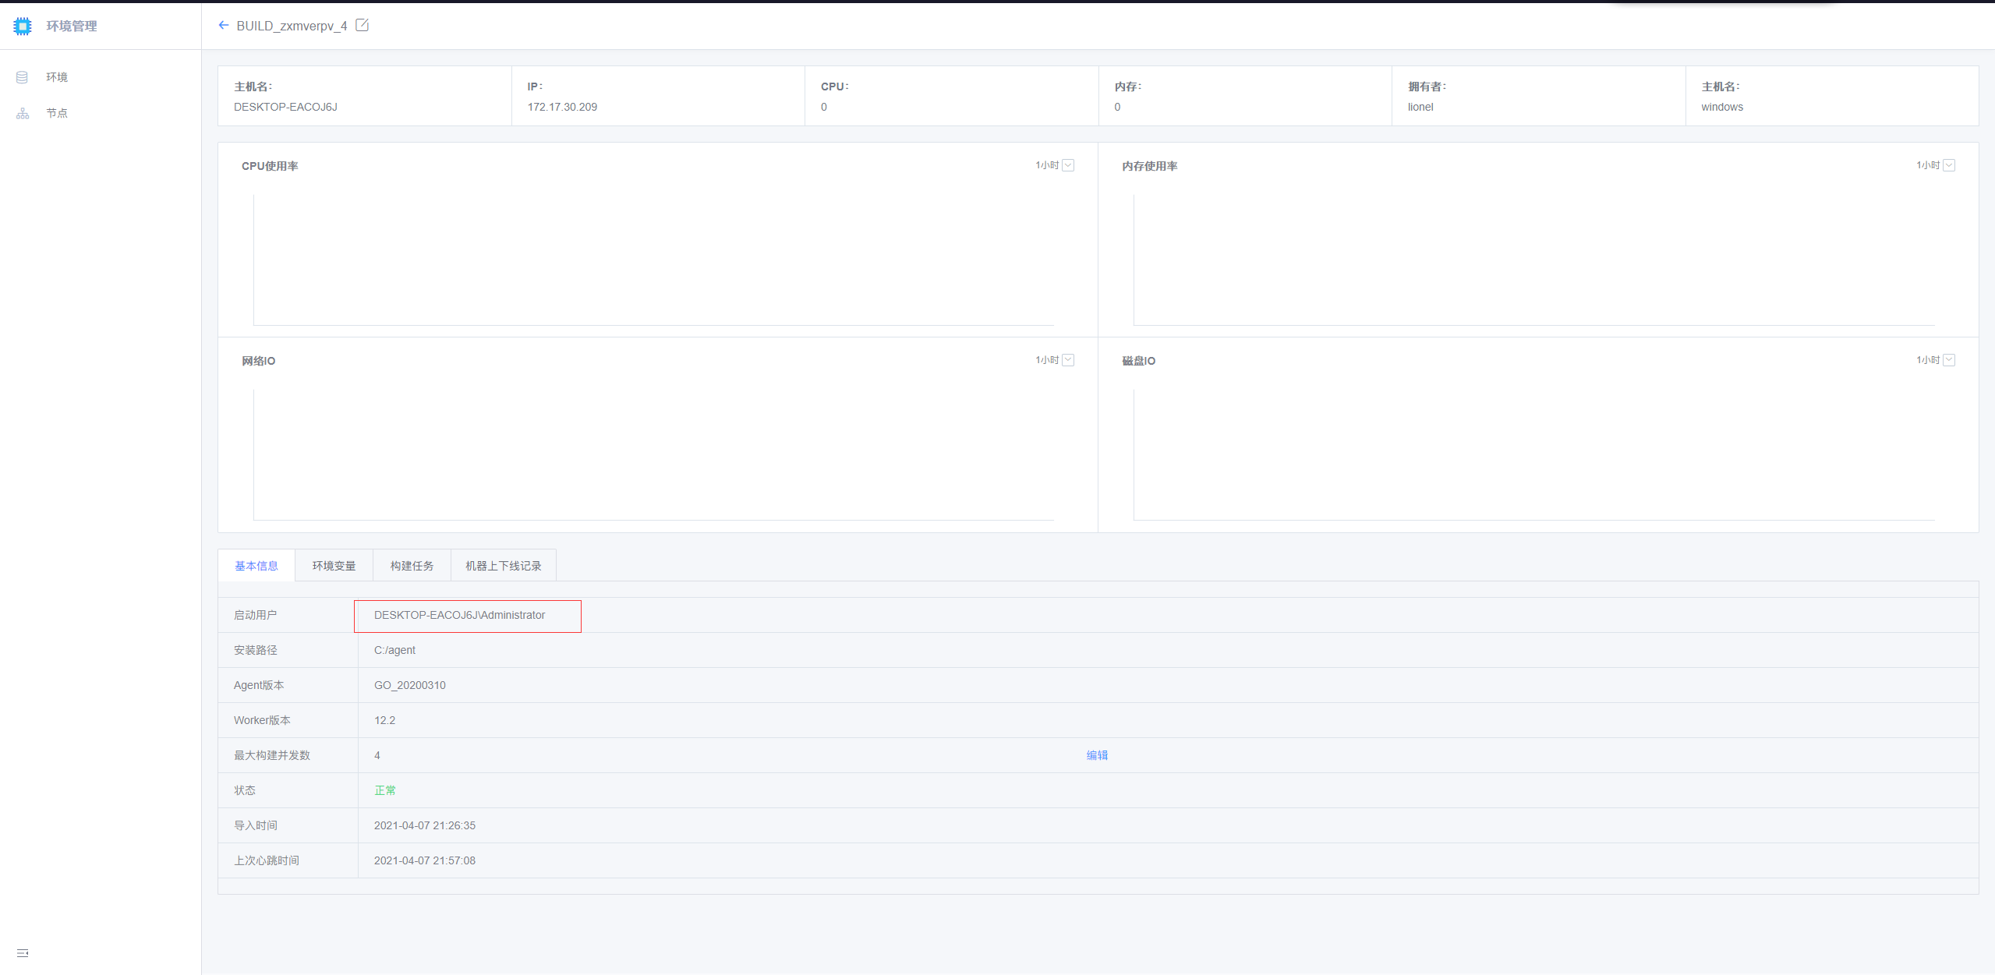This screenshot has height=975, width=1995.
Task: Switch to the 环境变量 tab
Action: (x=334, y=566)
